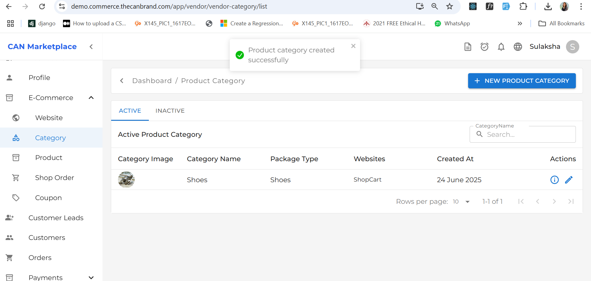Click the address bar URL
This screenshot has width=591, height=281.
tap(169, 6)
